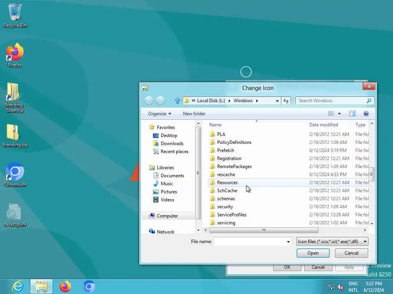
Task: Launch Internet Explorer from the taskbar
Action: click(x=18, y=286)
